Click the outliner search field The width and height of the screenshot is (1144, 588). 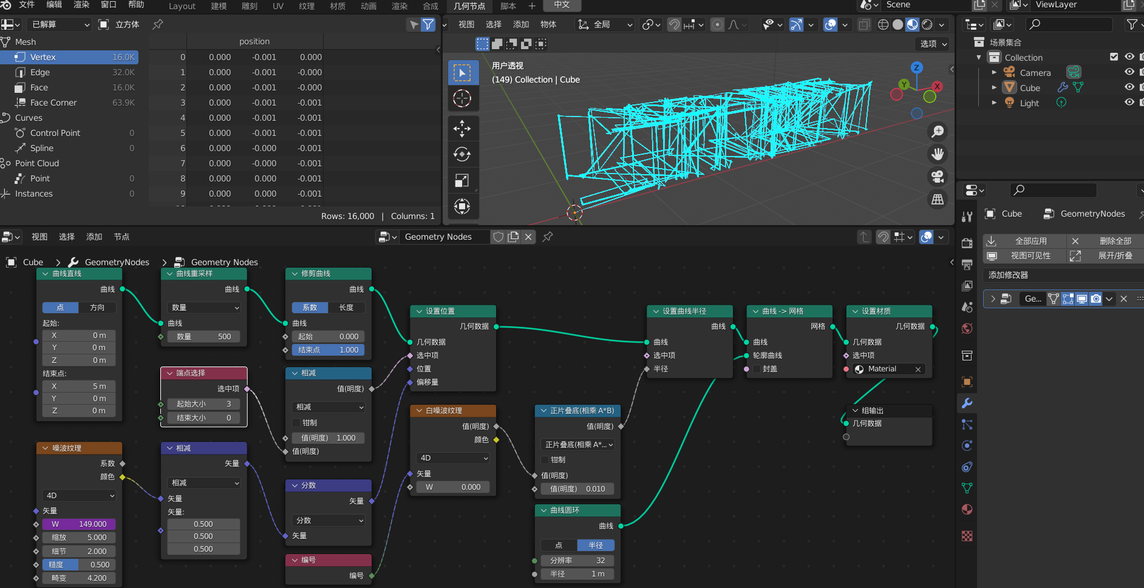click(1069, 24)
